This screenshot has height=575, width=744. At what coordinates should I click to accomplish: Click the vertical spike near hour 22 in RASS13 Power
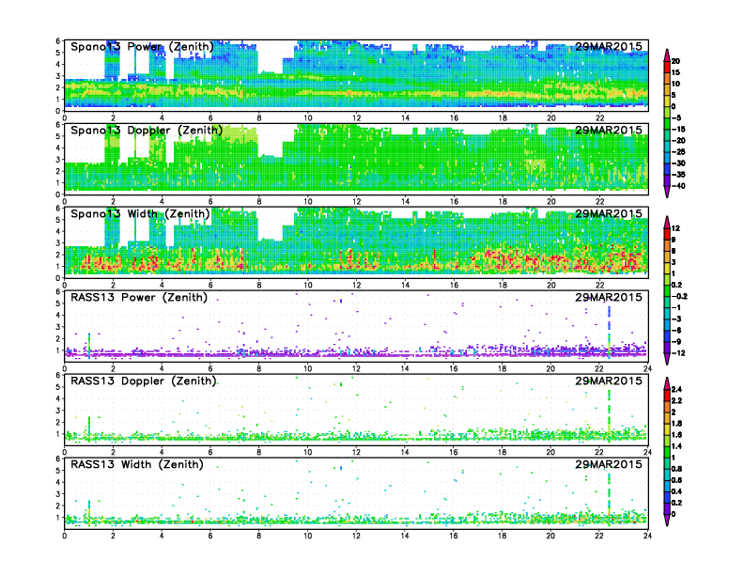(610, 332)
